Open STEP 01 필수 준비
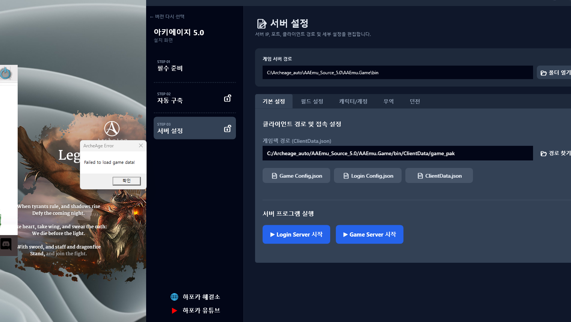The width and height of the screenshot is (571, 322). tap(195, 66)
